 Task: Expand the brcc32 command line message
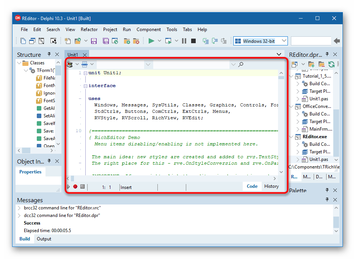pyautogui.click(x=19, y=208)
